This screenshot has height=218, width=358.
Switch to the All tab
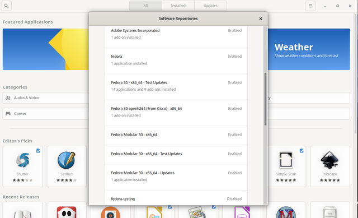145,6
